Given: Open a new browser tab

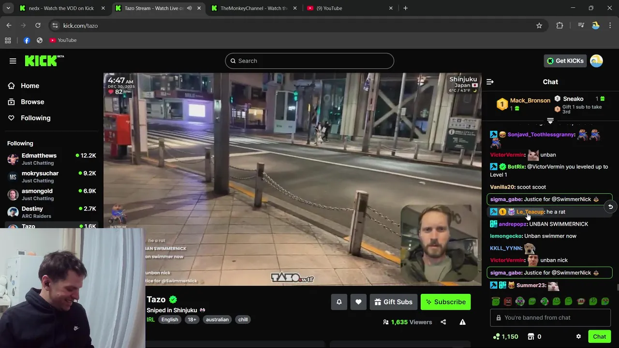Looking at the screenshot, I should 405,8.
